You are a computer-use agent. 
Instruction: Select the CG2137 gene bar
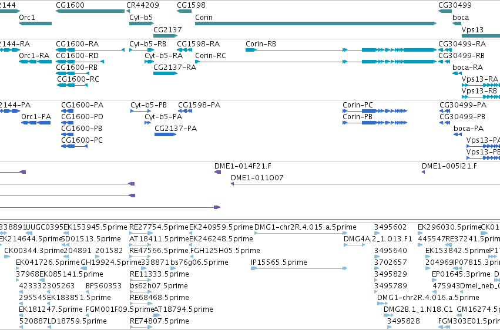(x=166, y=35)
